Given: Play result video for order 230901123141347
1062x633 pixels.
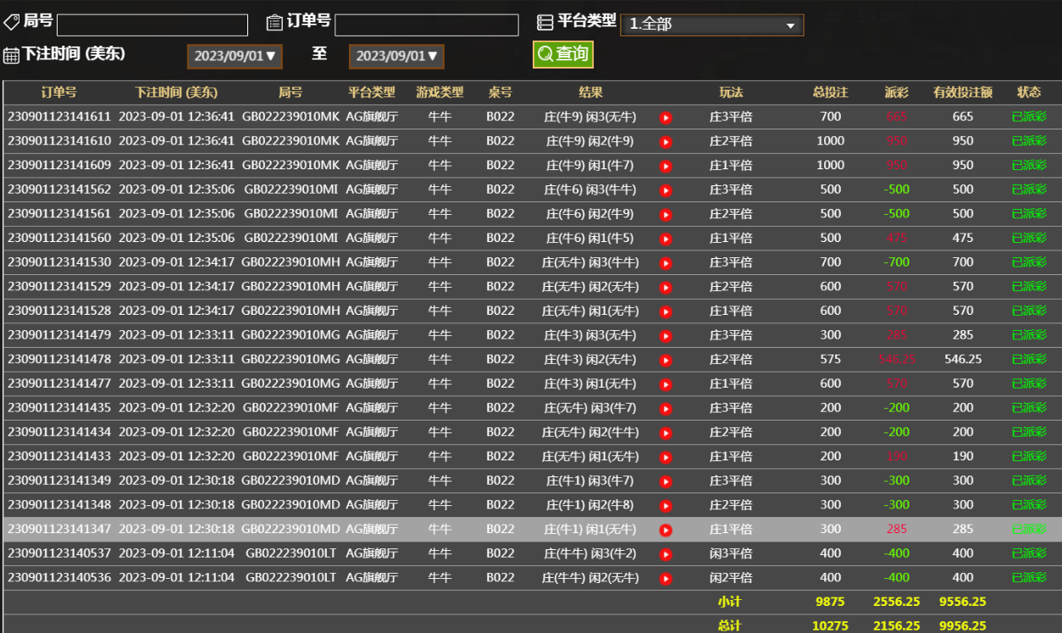Looking at the screenshot, I should (x=666, y=531).
